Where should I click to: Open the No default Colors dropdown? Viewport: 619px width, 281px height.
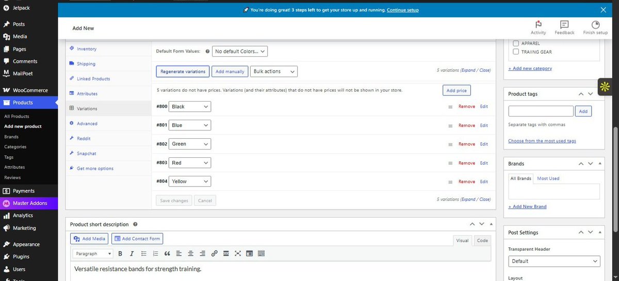coord(240,51)
